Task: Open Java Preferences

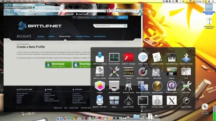Action: pos(114,86)
